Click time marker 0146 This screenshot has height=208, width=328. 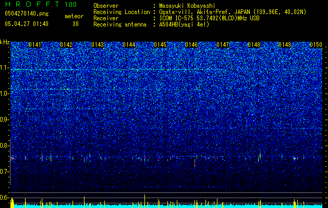191,45
